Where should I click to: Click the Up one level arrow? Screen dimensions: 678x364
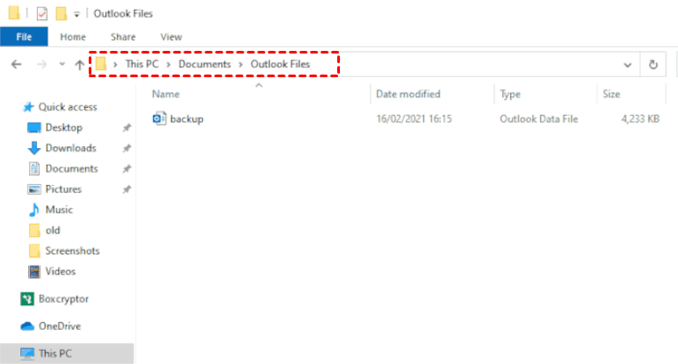coord(80,64)
